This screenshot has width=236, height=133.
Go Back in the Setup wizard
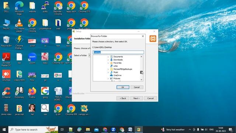[123, 98]
